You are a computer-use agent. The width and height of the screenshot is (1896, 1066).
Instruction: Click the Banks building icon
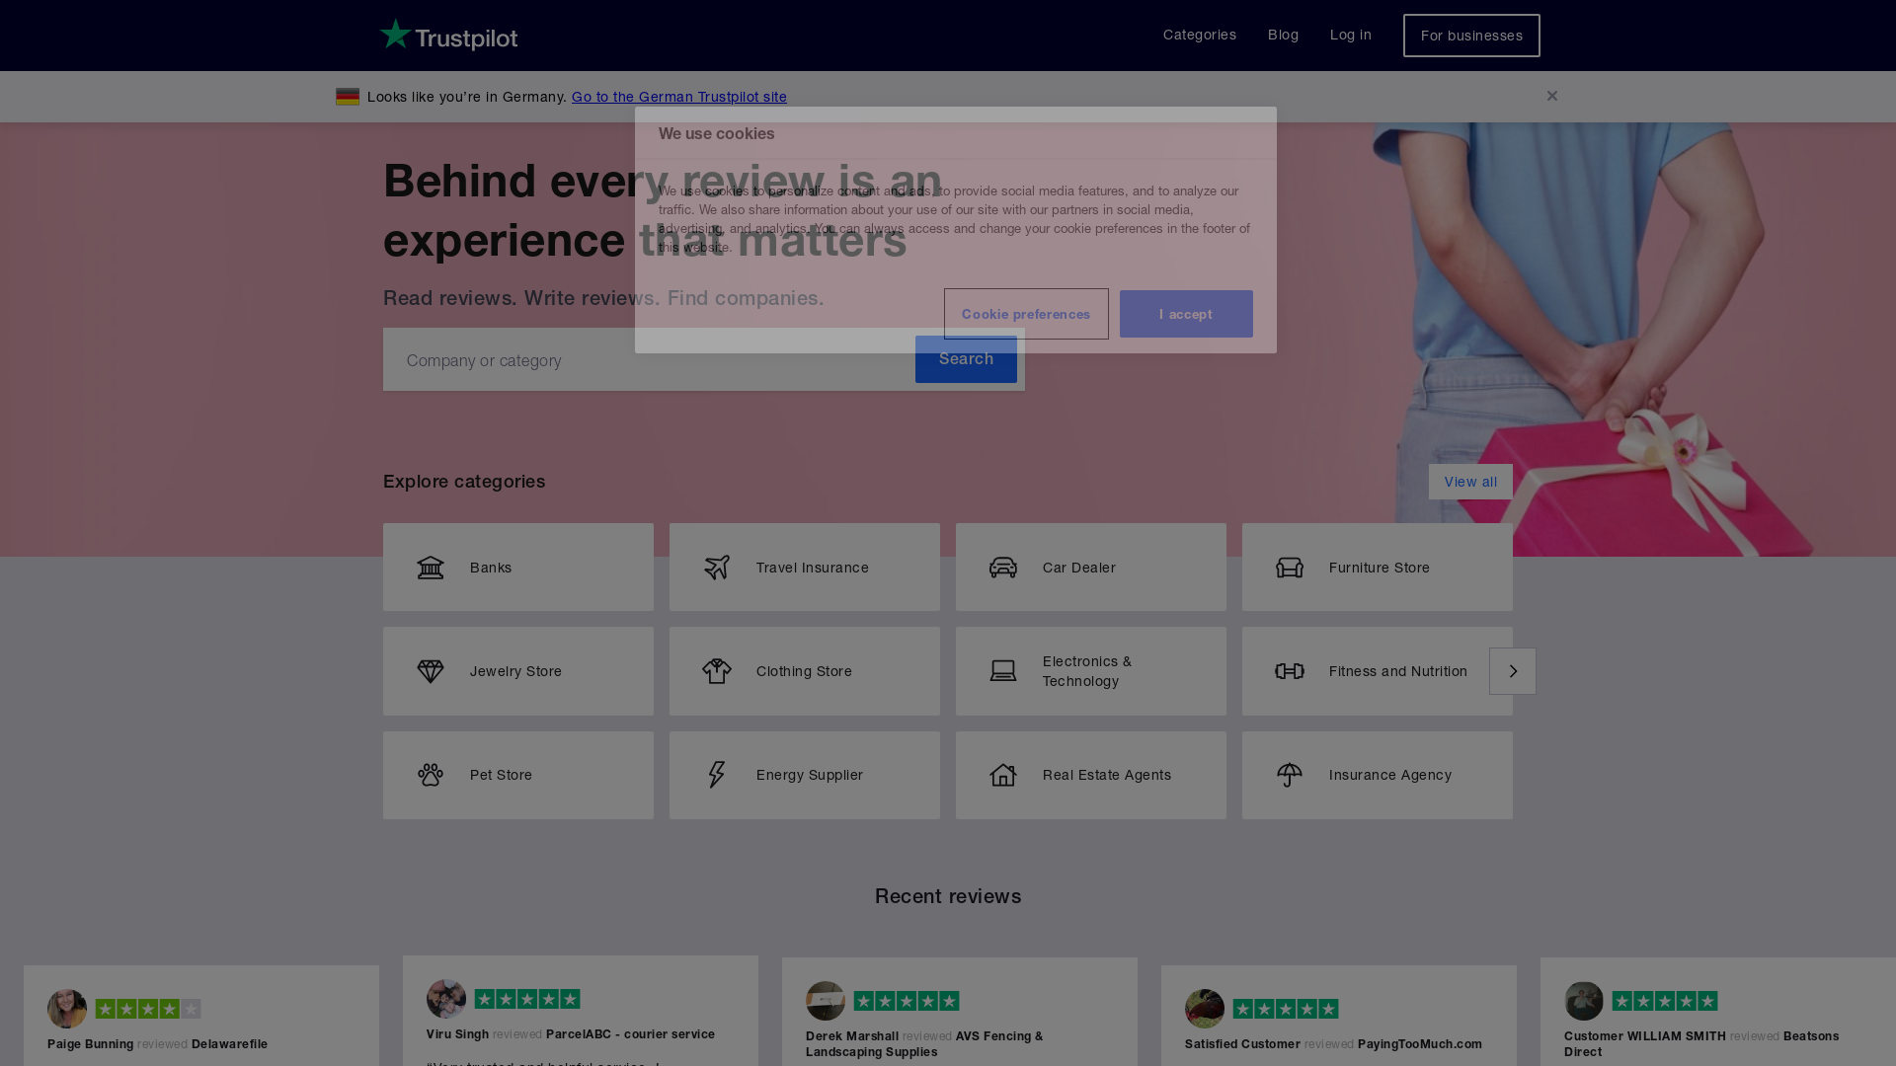tap(431, 568)
